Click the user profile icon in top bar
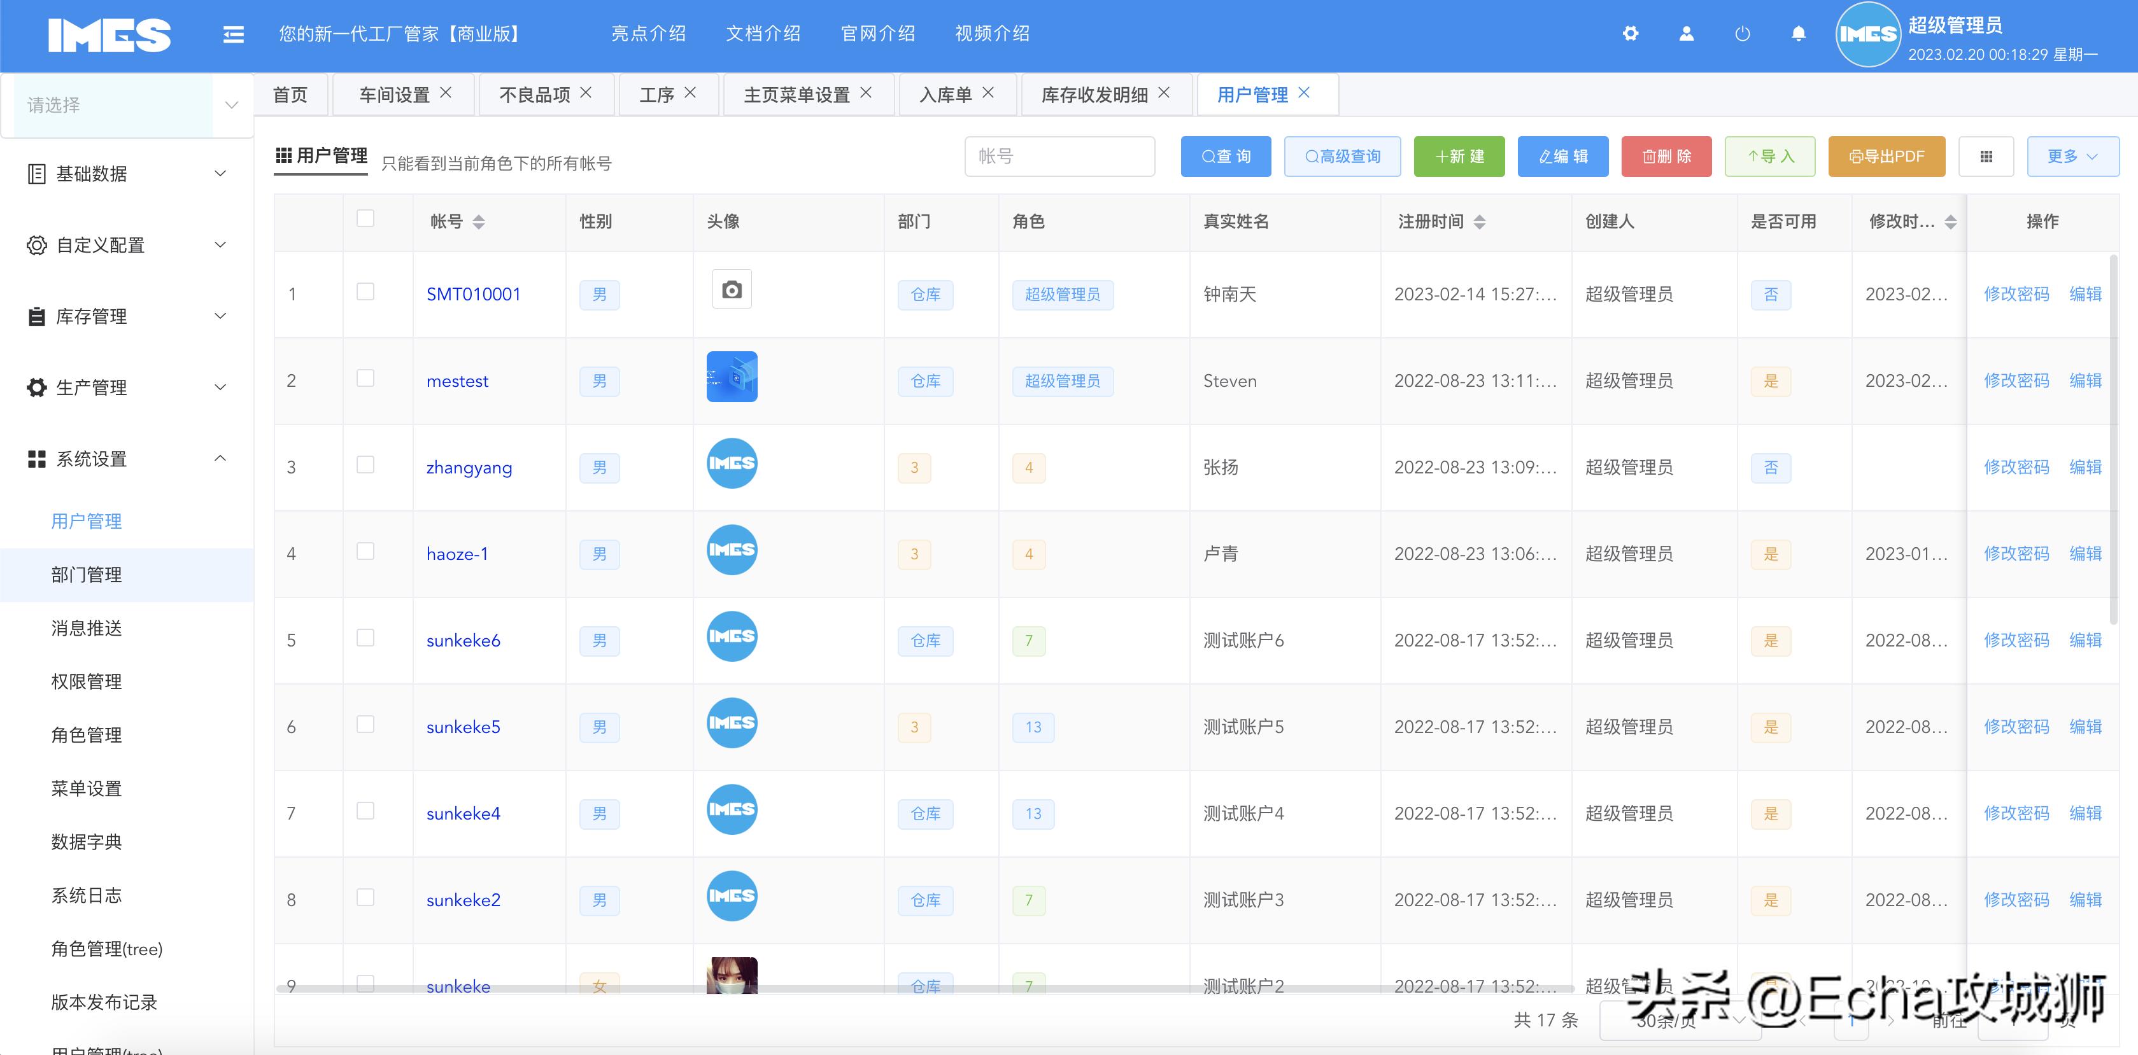2138x1055 pixels. pos(1686,33)
